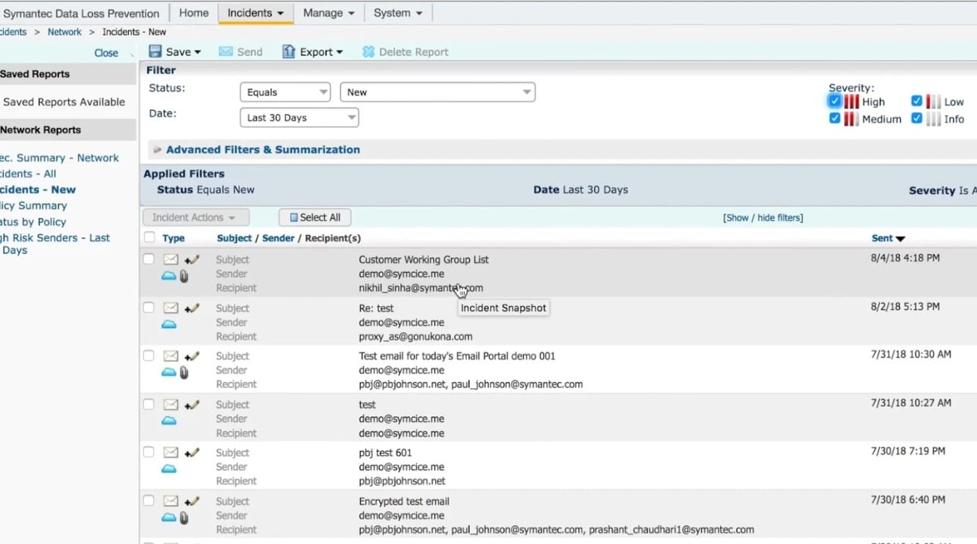The image size is (977, 544).
Task: Click envelope icon for Encrypted test email
Action: (x=171, y=501)
